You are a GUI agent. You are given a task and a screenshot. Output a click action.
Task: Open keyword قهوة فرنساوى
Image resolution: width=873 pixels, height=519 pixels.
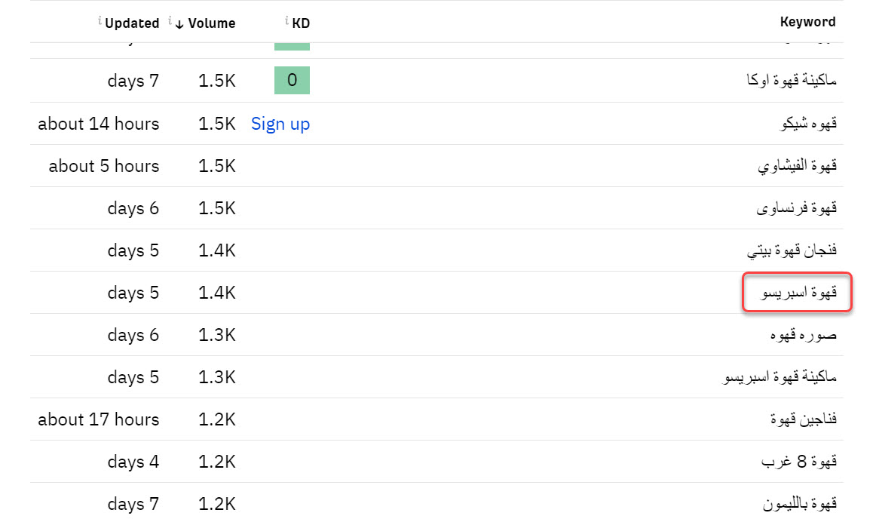pyautogui.click(x=797, y=208)
